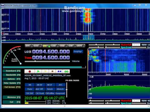This screenshot has width=150, height=112.
Task: Toggle the ANotch auto notch button
Action: 60,89
